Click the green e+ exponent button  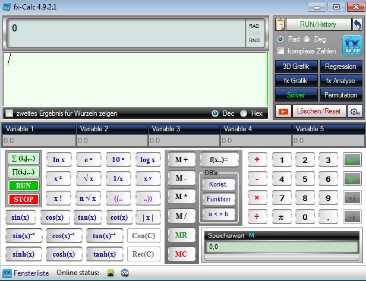352,160
